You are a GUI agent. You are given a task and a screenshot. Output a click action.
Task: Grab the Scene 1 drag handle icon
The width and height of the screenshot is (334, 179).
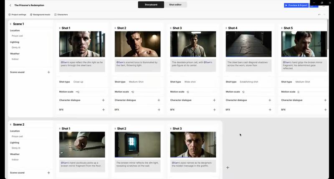(10, 24)
